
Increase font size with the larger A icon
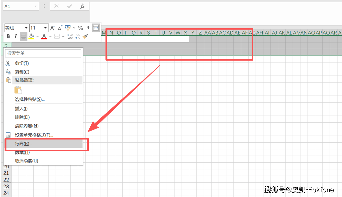52,28
